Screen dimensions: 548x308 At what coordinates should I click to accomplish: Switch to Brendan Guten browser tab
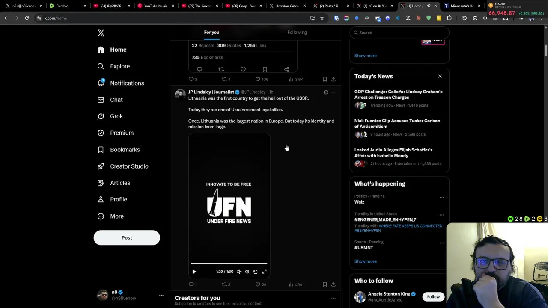click(287, 6)
